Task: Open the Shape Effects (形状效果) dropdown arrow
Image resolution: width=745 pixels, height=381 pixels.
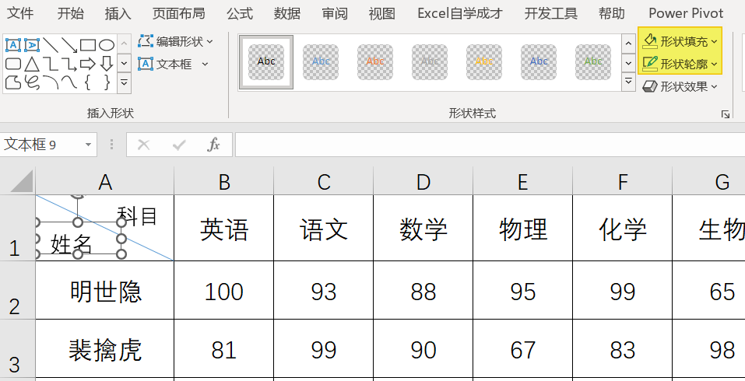Action: 715,87
